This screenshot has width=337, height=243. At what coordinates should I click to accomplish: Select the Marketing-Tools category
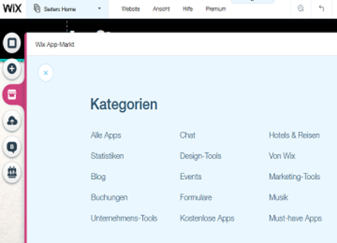tap(295, 177)
